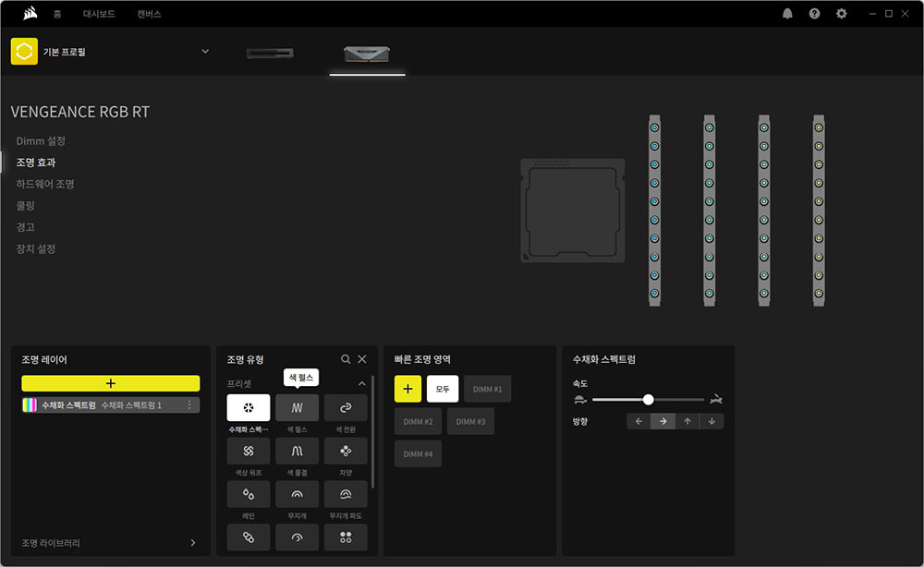This screenshot has height=567, width=924.
Task: Select the 색 전환 lighting preset
Action: click(346, 407)
